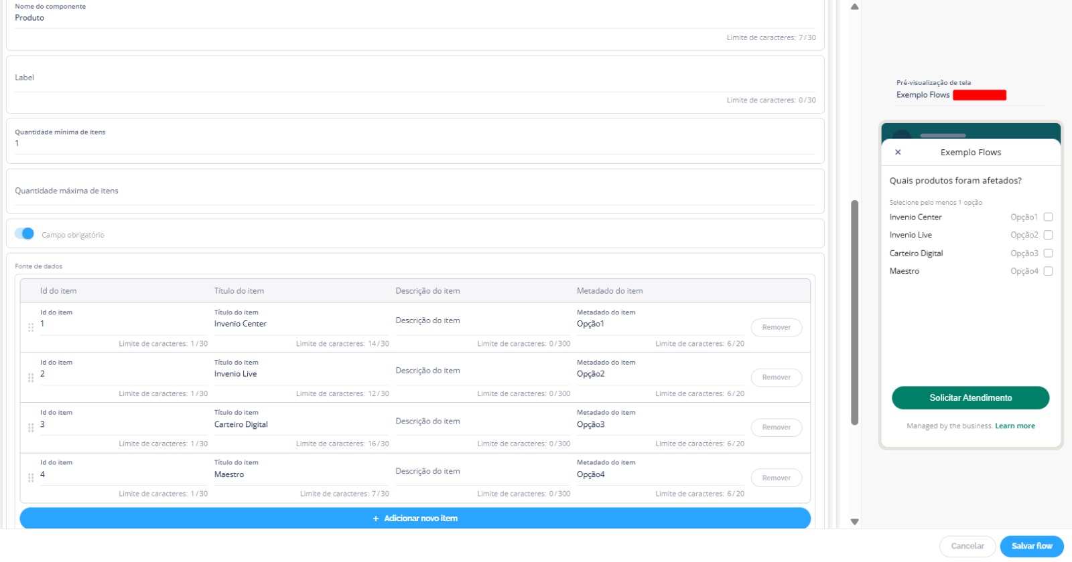Image resolution: width=1072 pixels, height=562 pixels.
Task: Edit description field of Invenio Center row
Action: pyautogui.click(x=482, y=321)
